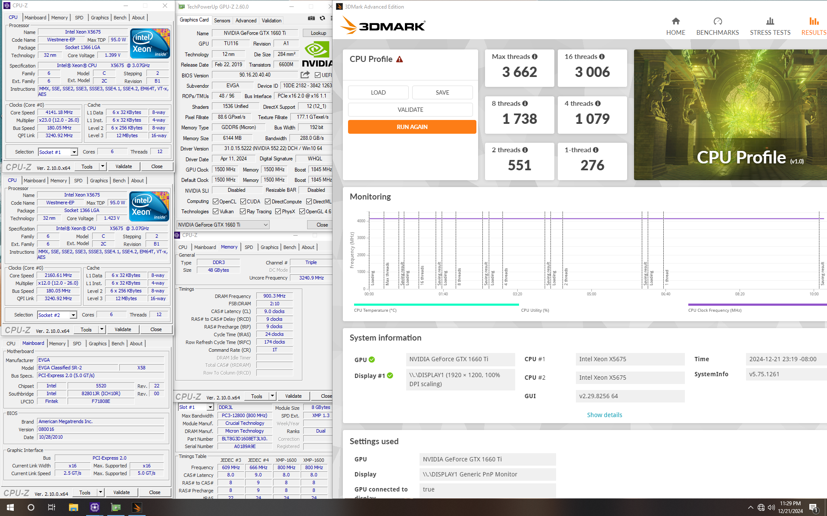Click the BIOS version share/export icon
This screenshot has height=516, width=827.
point(305,75)
